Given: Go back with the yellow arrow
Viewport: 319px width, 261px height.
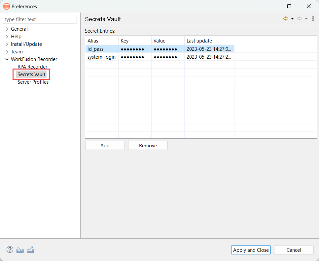Looking at the screenshot, I should [x=286, y=19].
